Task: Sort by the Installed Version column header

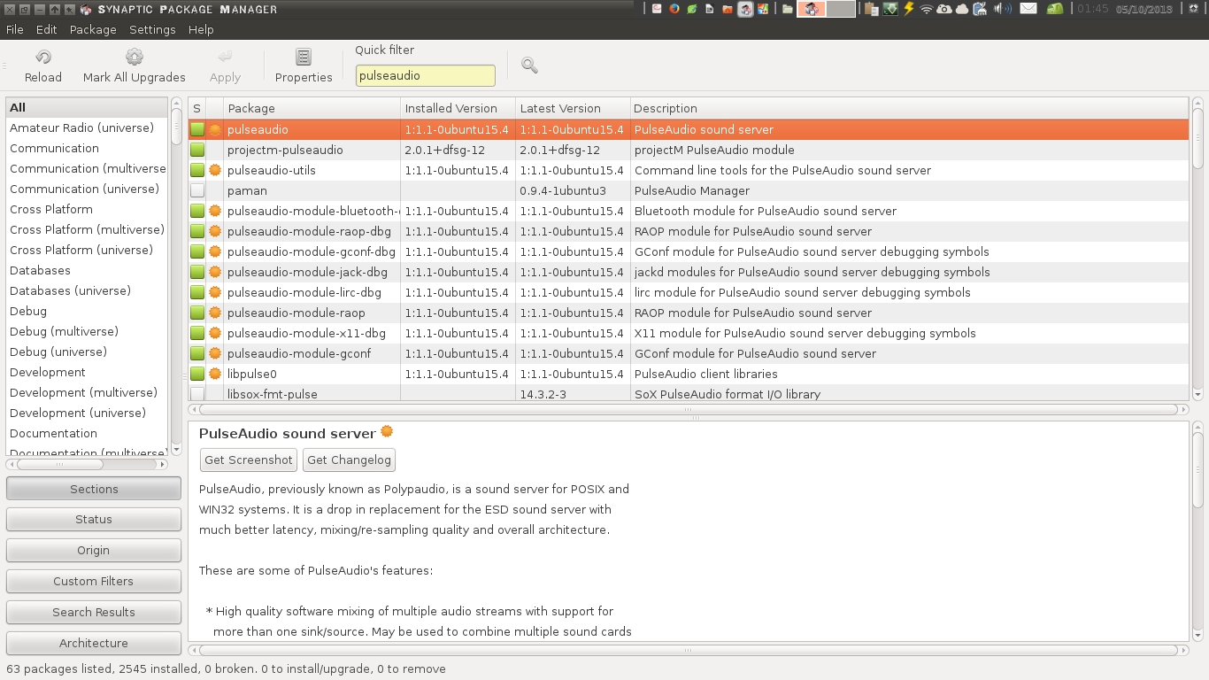Action: pos(458,108)
